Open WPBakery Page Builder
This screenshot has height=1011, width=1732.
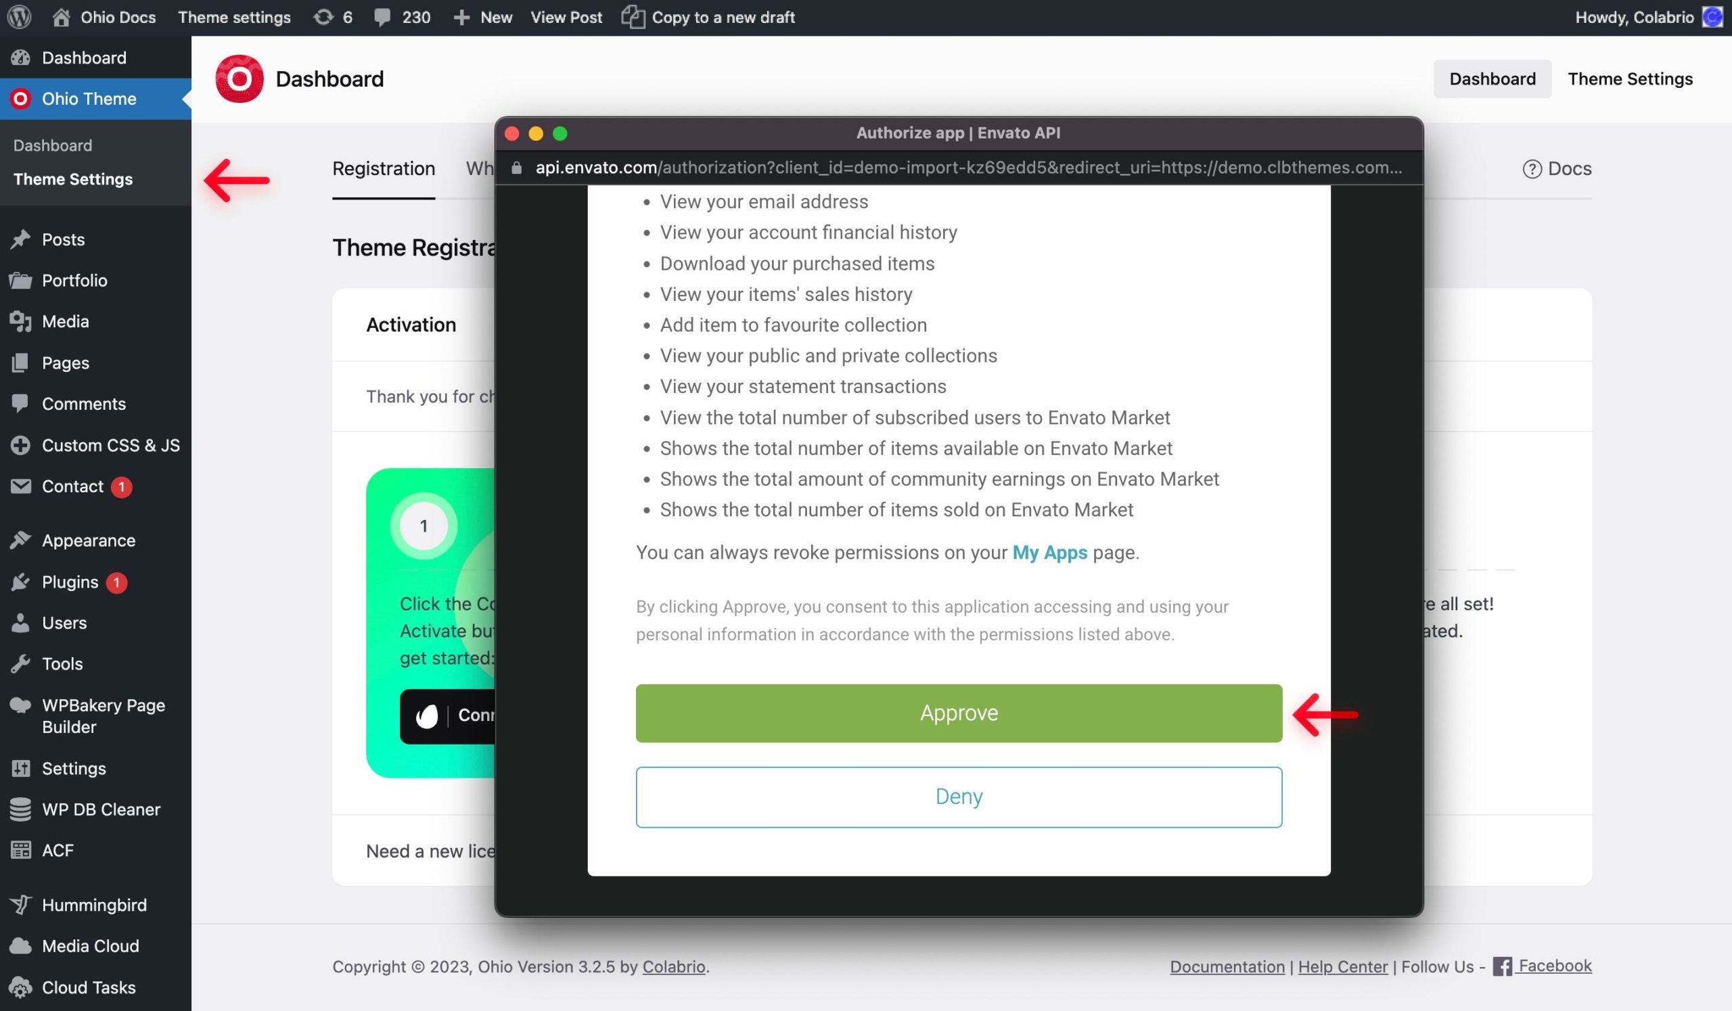click(x=95, y=715)
